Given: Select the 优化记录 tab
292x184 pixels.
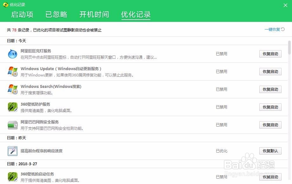Looking at the screenshot, I should [x=136, y=15].
